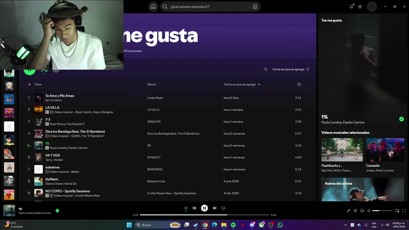Skip to the previous track
Image resolution: width=409 pixels, height=230 pixels.
coord(194,208)
